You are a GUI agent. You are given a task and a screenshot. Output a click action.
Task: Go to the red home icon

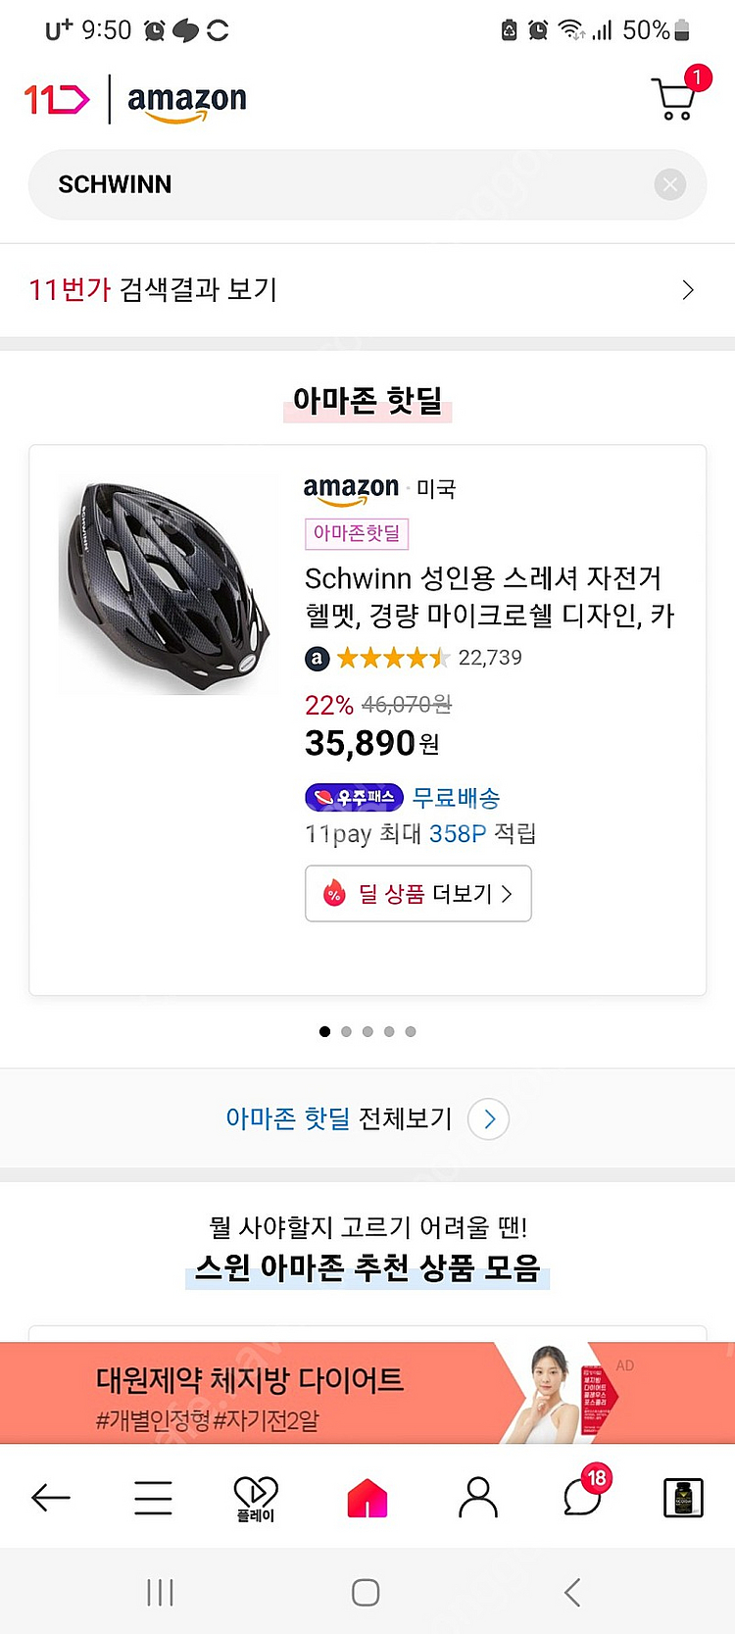pyautogui.click(x=367, y=1498)
